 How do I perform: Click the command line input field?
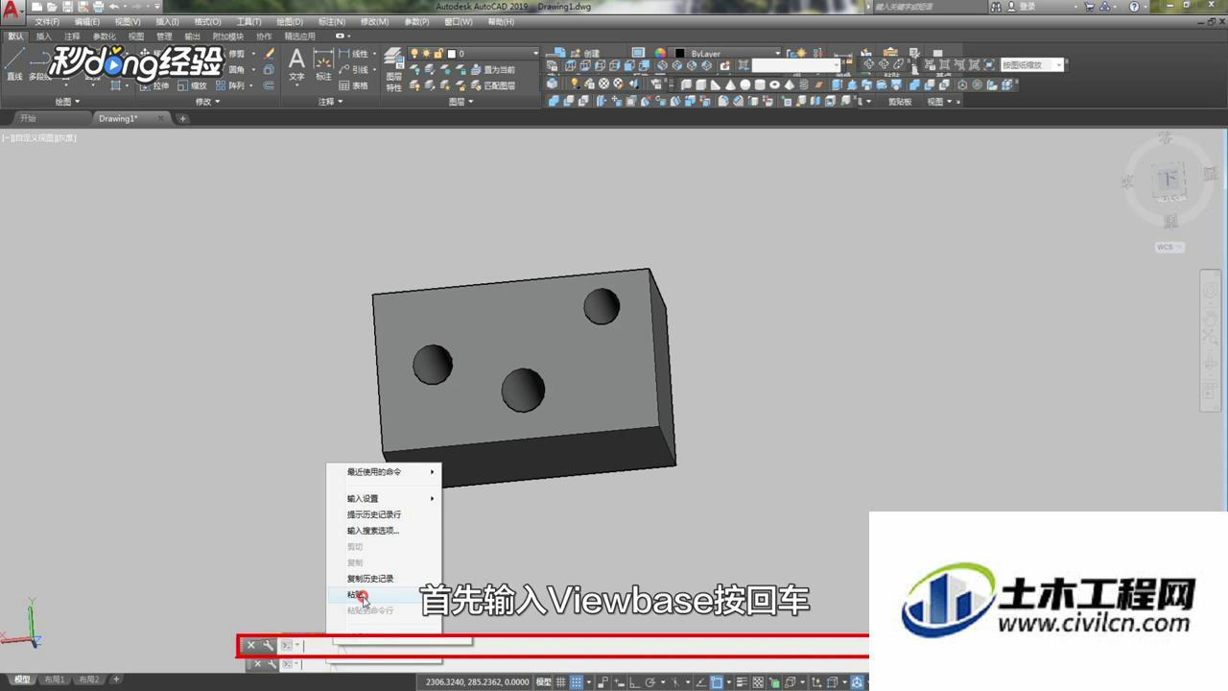pos(585,646)
